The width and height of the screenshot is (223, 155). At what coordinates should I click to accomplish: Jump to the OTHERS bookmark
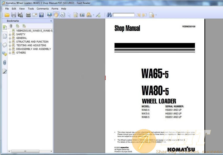pyautogui.click(x=21, y=53)
